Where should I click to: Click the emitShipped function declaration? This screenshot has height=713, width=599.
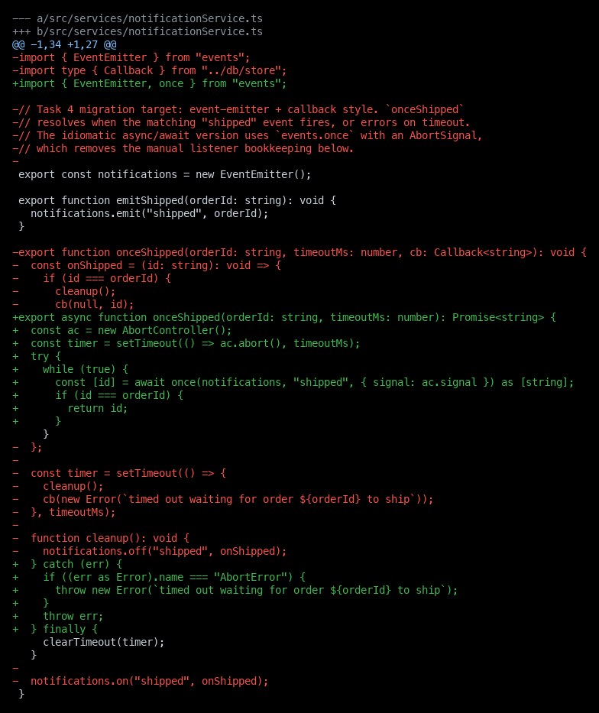pyautogui.click(x=177, y=200)
